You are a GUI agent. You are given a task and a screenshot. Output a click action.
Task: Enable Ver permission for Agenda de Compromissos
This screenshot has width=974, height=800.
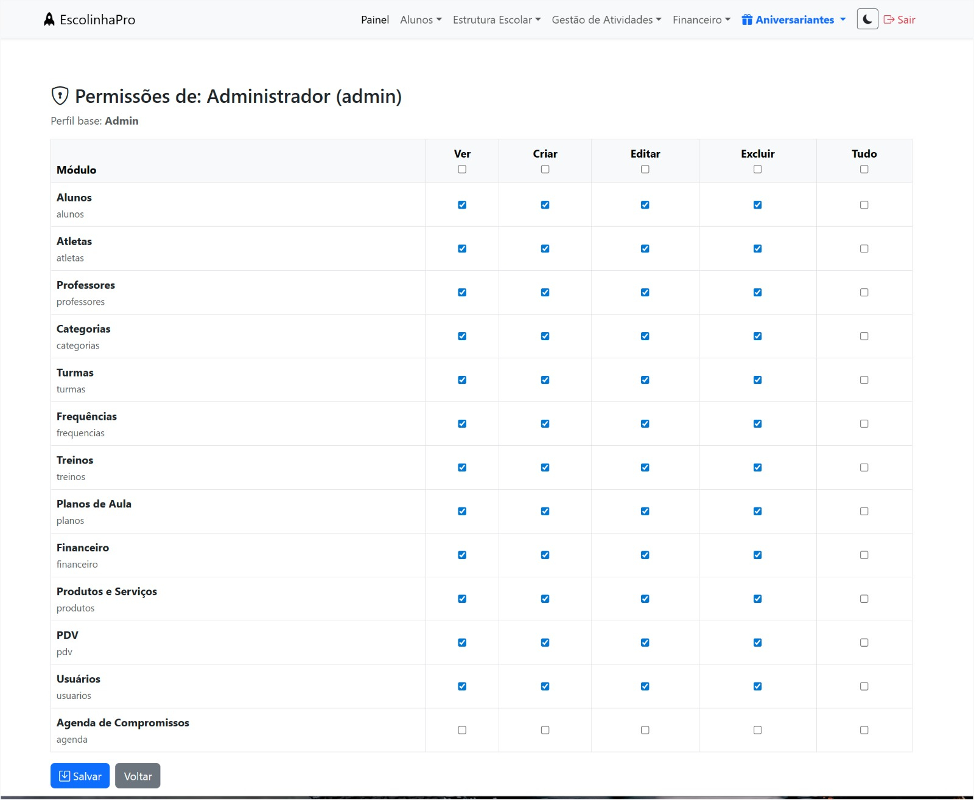[x=462, y=730]
